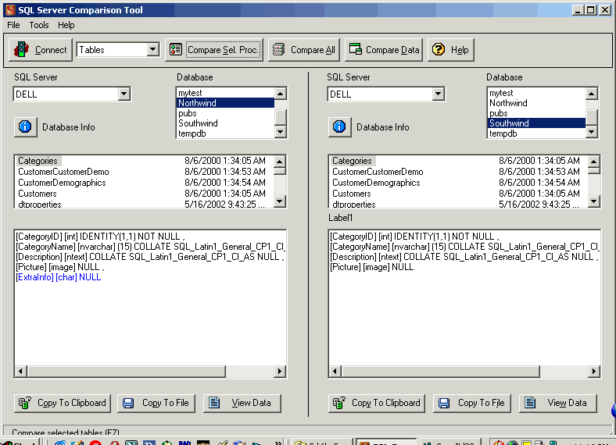
Task: Select CustomerCustomerDemo in left table list
Action: click(63, 172)
